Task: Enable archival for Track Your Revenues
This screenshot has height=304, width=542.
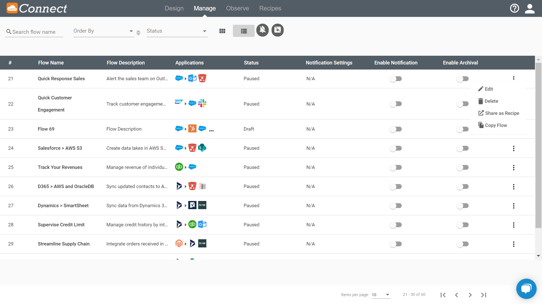Action: (462, 167)
